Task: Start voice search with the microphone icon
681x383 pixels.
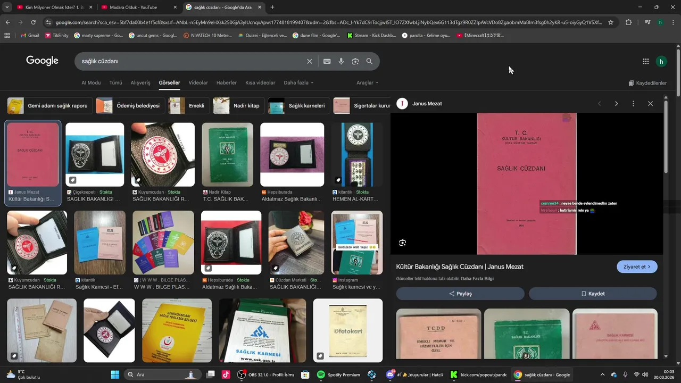Action: pyautogui.click(x=341, y=61)
